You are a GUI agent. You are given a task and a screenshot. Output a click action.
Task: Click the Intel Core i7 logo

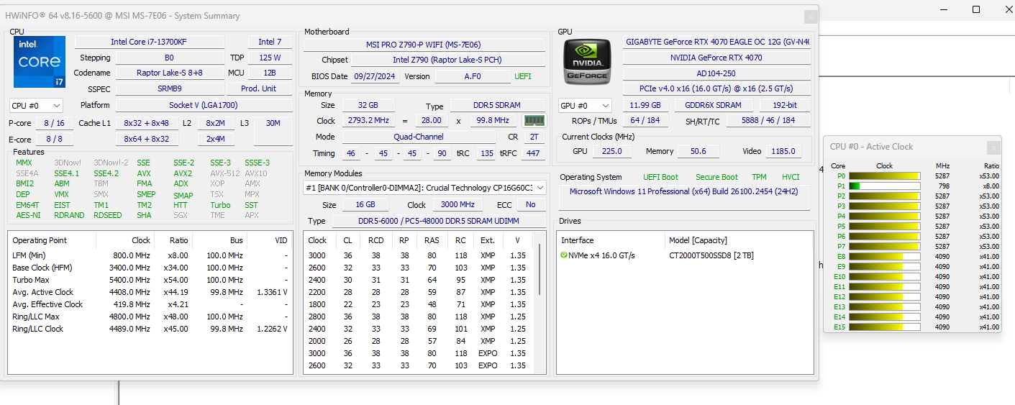tap(40, 62)
